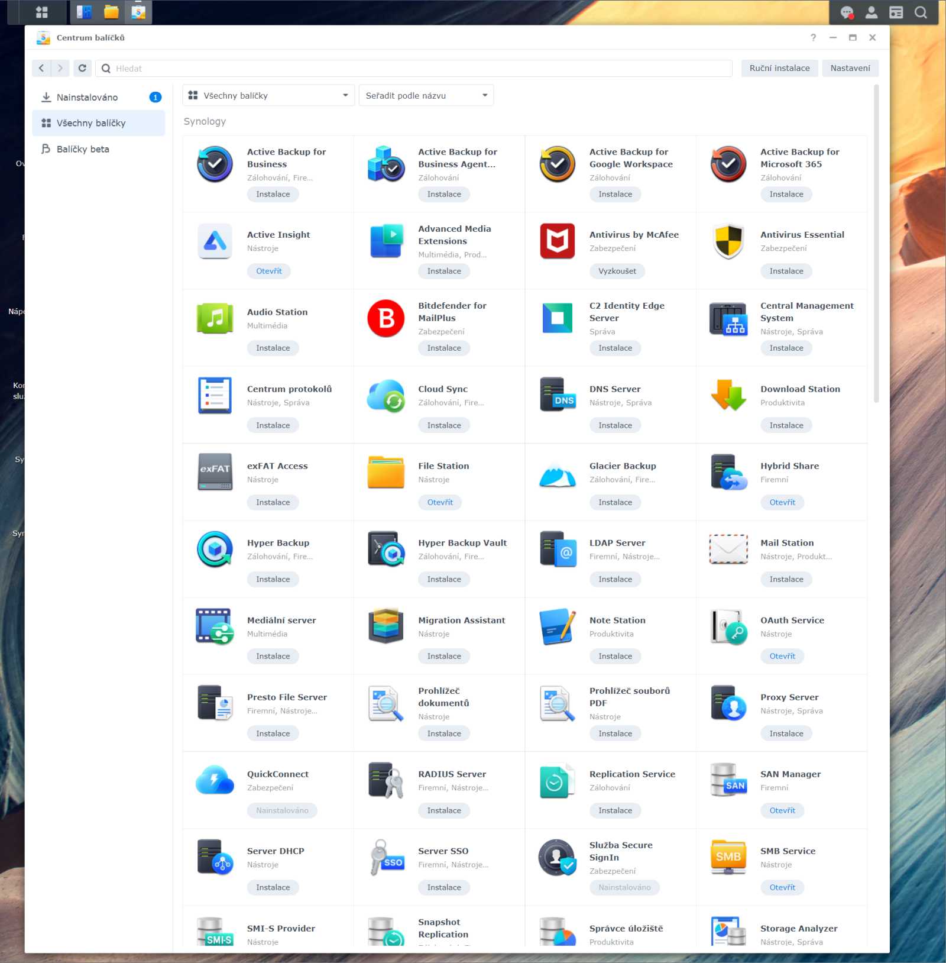This screenshot has width=946, height=963.
Task: Open the Active Backup for Business icon
Action: coord(215,164)
